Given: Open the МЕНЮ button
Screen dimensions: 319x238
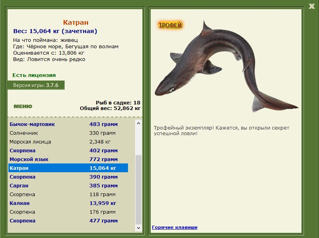Looking at the screenshot, I should coord(23,106).
